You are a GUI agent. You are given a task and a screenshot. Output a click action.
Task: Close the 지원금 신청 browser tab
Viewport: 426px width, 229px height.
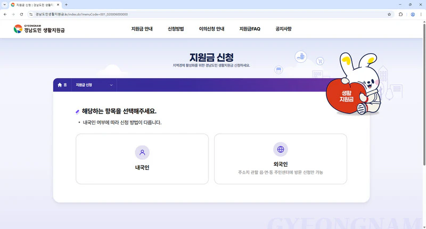click(58, 5)
